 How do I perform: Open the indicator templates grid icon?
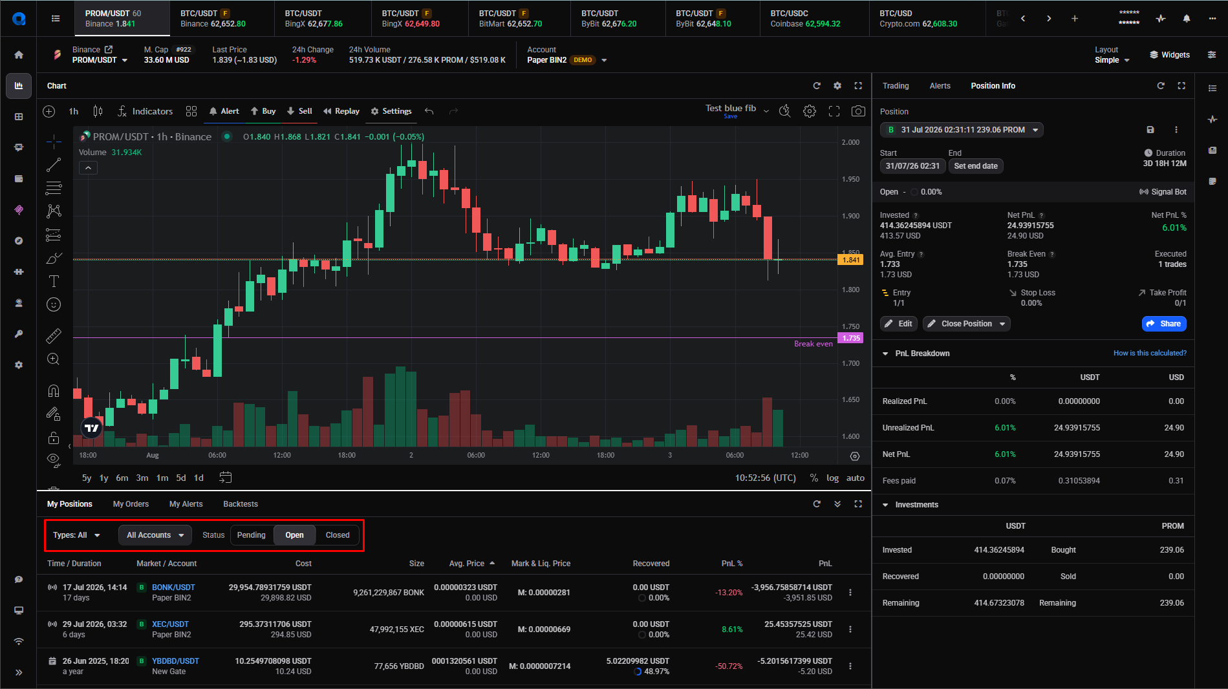pos(191,111)
